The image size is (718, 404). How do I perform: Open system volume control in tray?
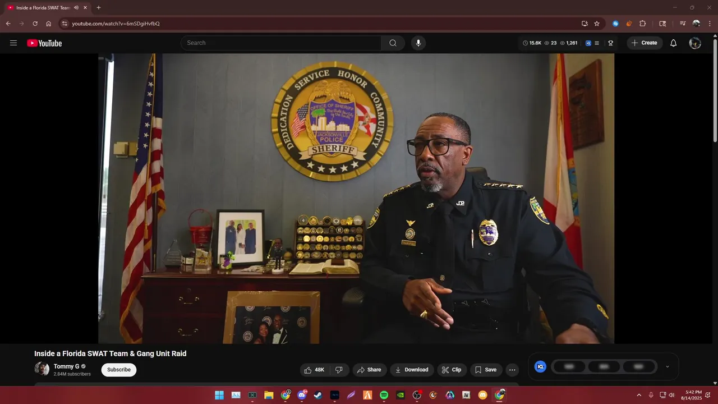[x=672, y=395]
